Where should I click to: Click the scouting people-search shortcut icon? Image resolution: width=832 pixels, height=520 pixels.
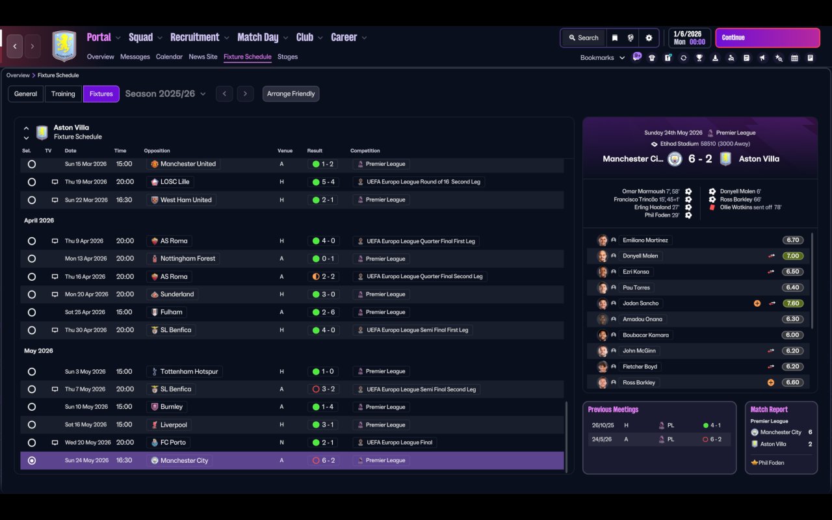[731, 58]
